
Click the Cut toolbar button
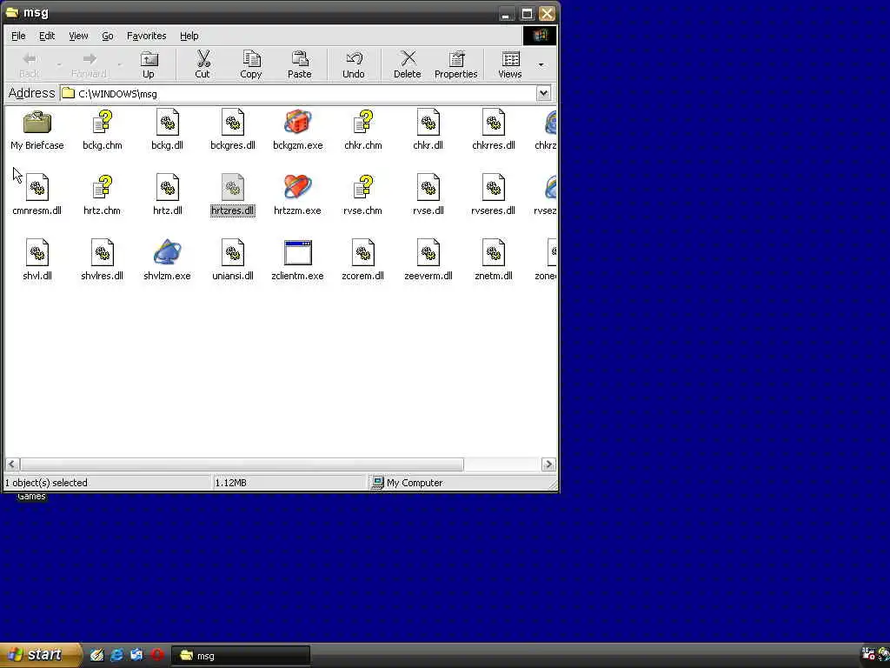pyautogui.click(x=203, y=64)
